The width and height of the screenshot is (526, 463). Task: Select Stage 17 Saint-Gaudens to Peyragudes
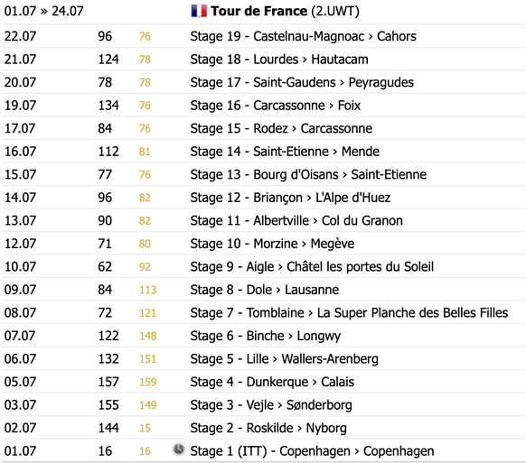[302, 82]
